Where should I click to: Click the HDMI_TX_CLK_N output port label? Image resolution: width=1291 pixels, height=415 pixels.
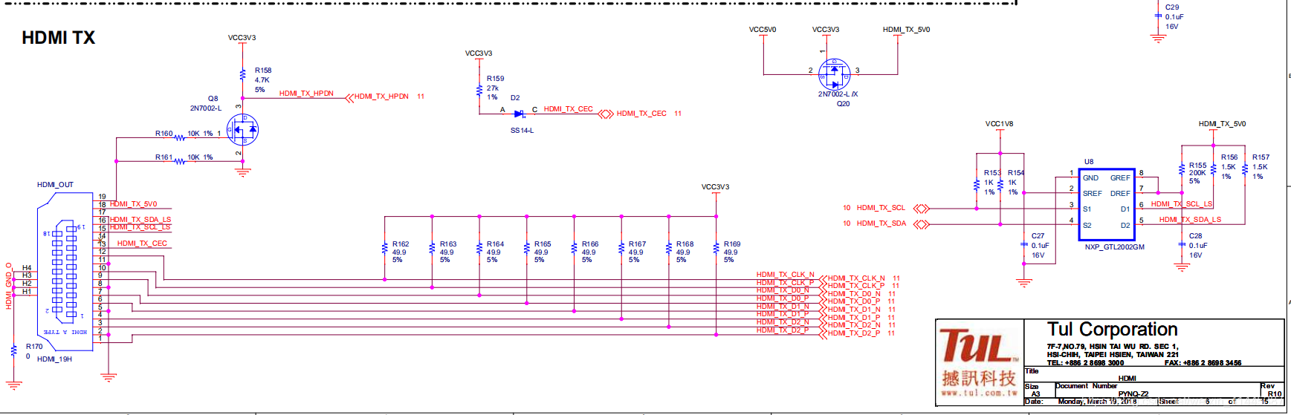click(855, 278)
